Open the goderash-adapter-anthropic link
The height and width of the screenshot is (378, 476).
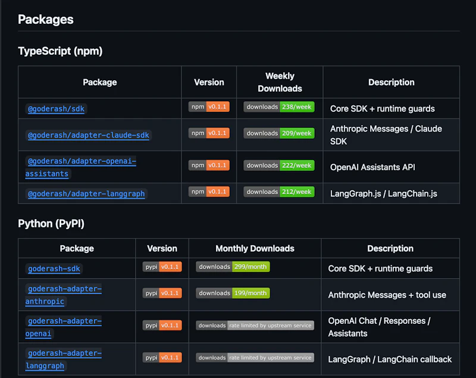(64, 295)
